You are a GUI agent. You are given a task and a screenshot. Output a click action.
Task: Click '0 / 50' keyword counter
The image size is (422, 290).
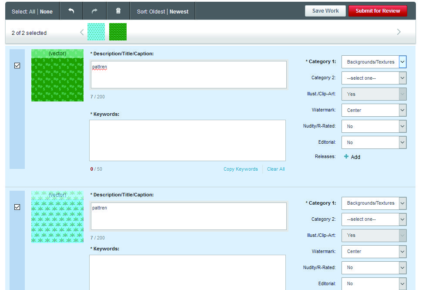coord(96,169)
